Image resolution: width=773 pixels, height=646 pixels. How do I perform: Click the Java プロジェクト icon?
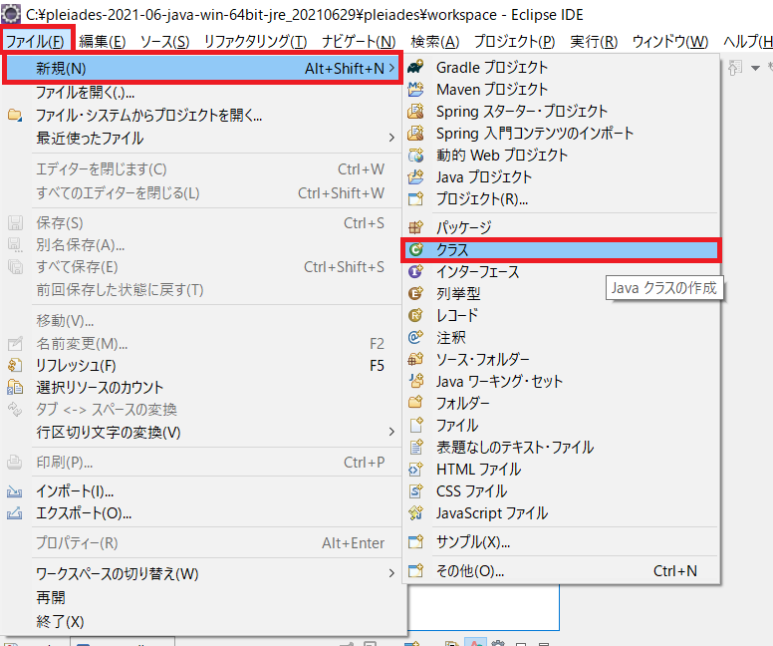pos(415,177)
